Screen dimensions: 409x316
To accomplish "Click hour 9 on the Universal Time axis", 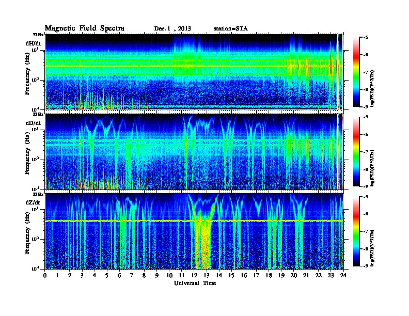I will click(x=157, y=275).
